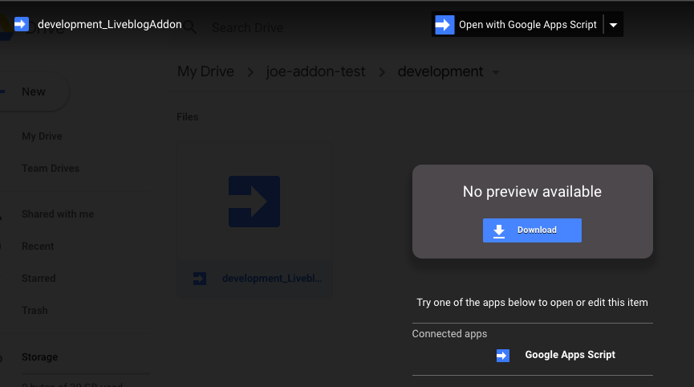This screenshot has height=387, width=694.
Task: Open Shared with me in sidebar
Action: (58, 214)
